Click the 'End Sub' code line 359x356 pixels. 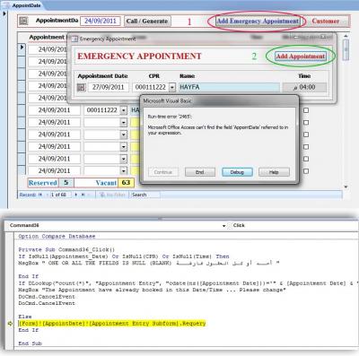point(30,343)
